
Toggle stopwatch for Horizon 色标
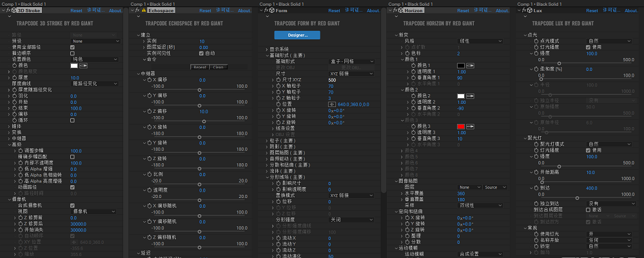407,54
